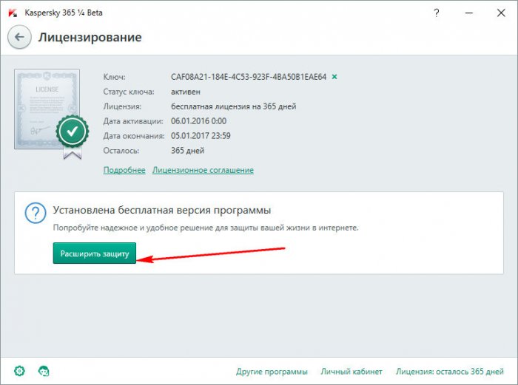The height and width of the screenshot is (385, 518).
Task: Click the Лицензия: label in details
Action: pos(122,106)
